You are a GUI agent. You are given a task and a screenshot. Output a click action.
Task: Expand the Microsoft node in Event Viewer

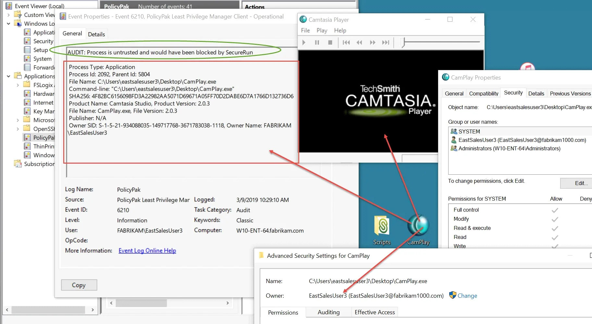(18, 120)
